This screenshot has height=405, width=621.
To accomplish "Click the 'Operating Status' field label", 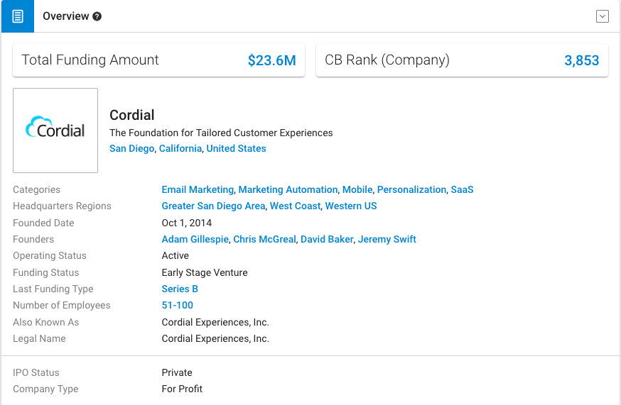I will pyautogui.click(x=50, y=256).
